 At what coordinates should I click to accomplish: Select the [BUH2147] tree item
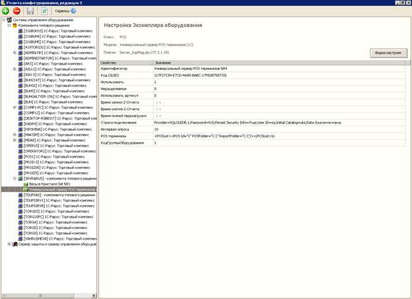coord(57,80)
